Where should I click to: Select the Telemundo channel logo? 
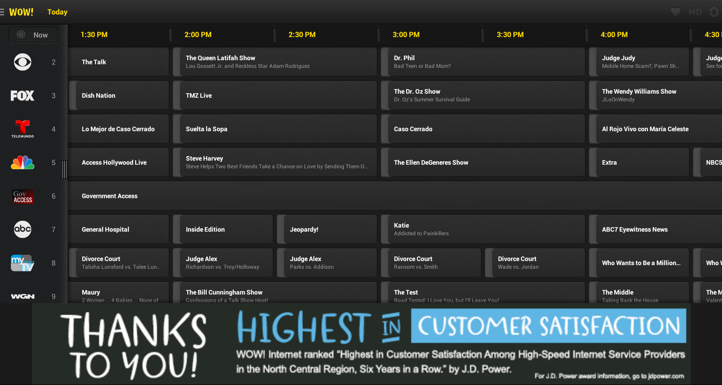pos(23,129)
